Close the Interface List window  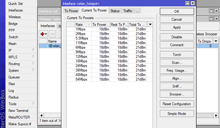217,11
